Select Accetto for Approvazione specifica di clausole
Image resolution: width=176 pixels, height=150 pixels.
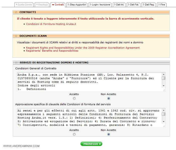(74, 134)
